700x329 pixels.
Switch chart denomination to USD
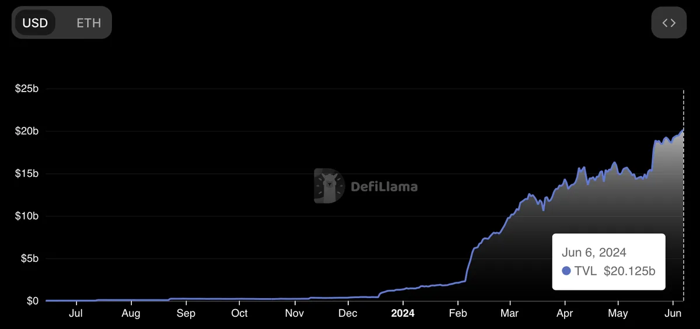(x=35, y=23)
